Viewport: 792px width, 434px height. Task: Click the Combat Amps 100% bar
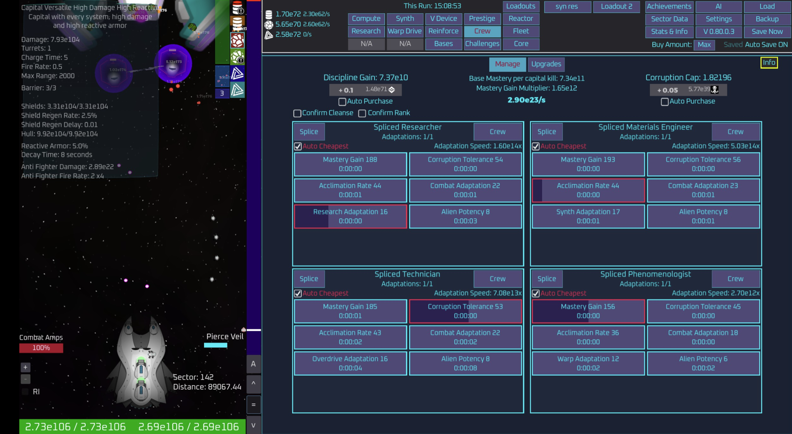41,348
